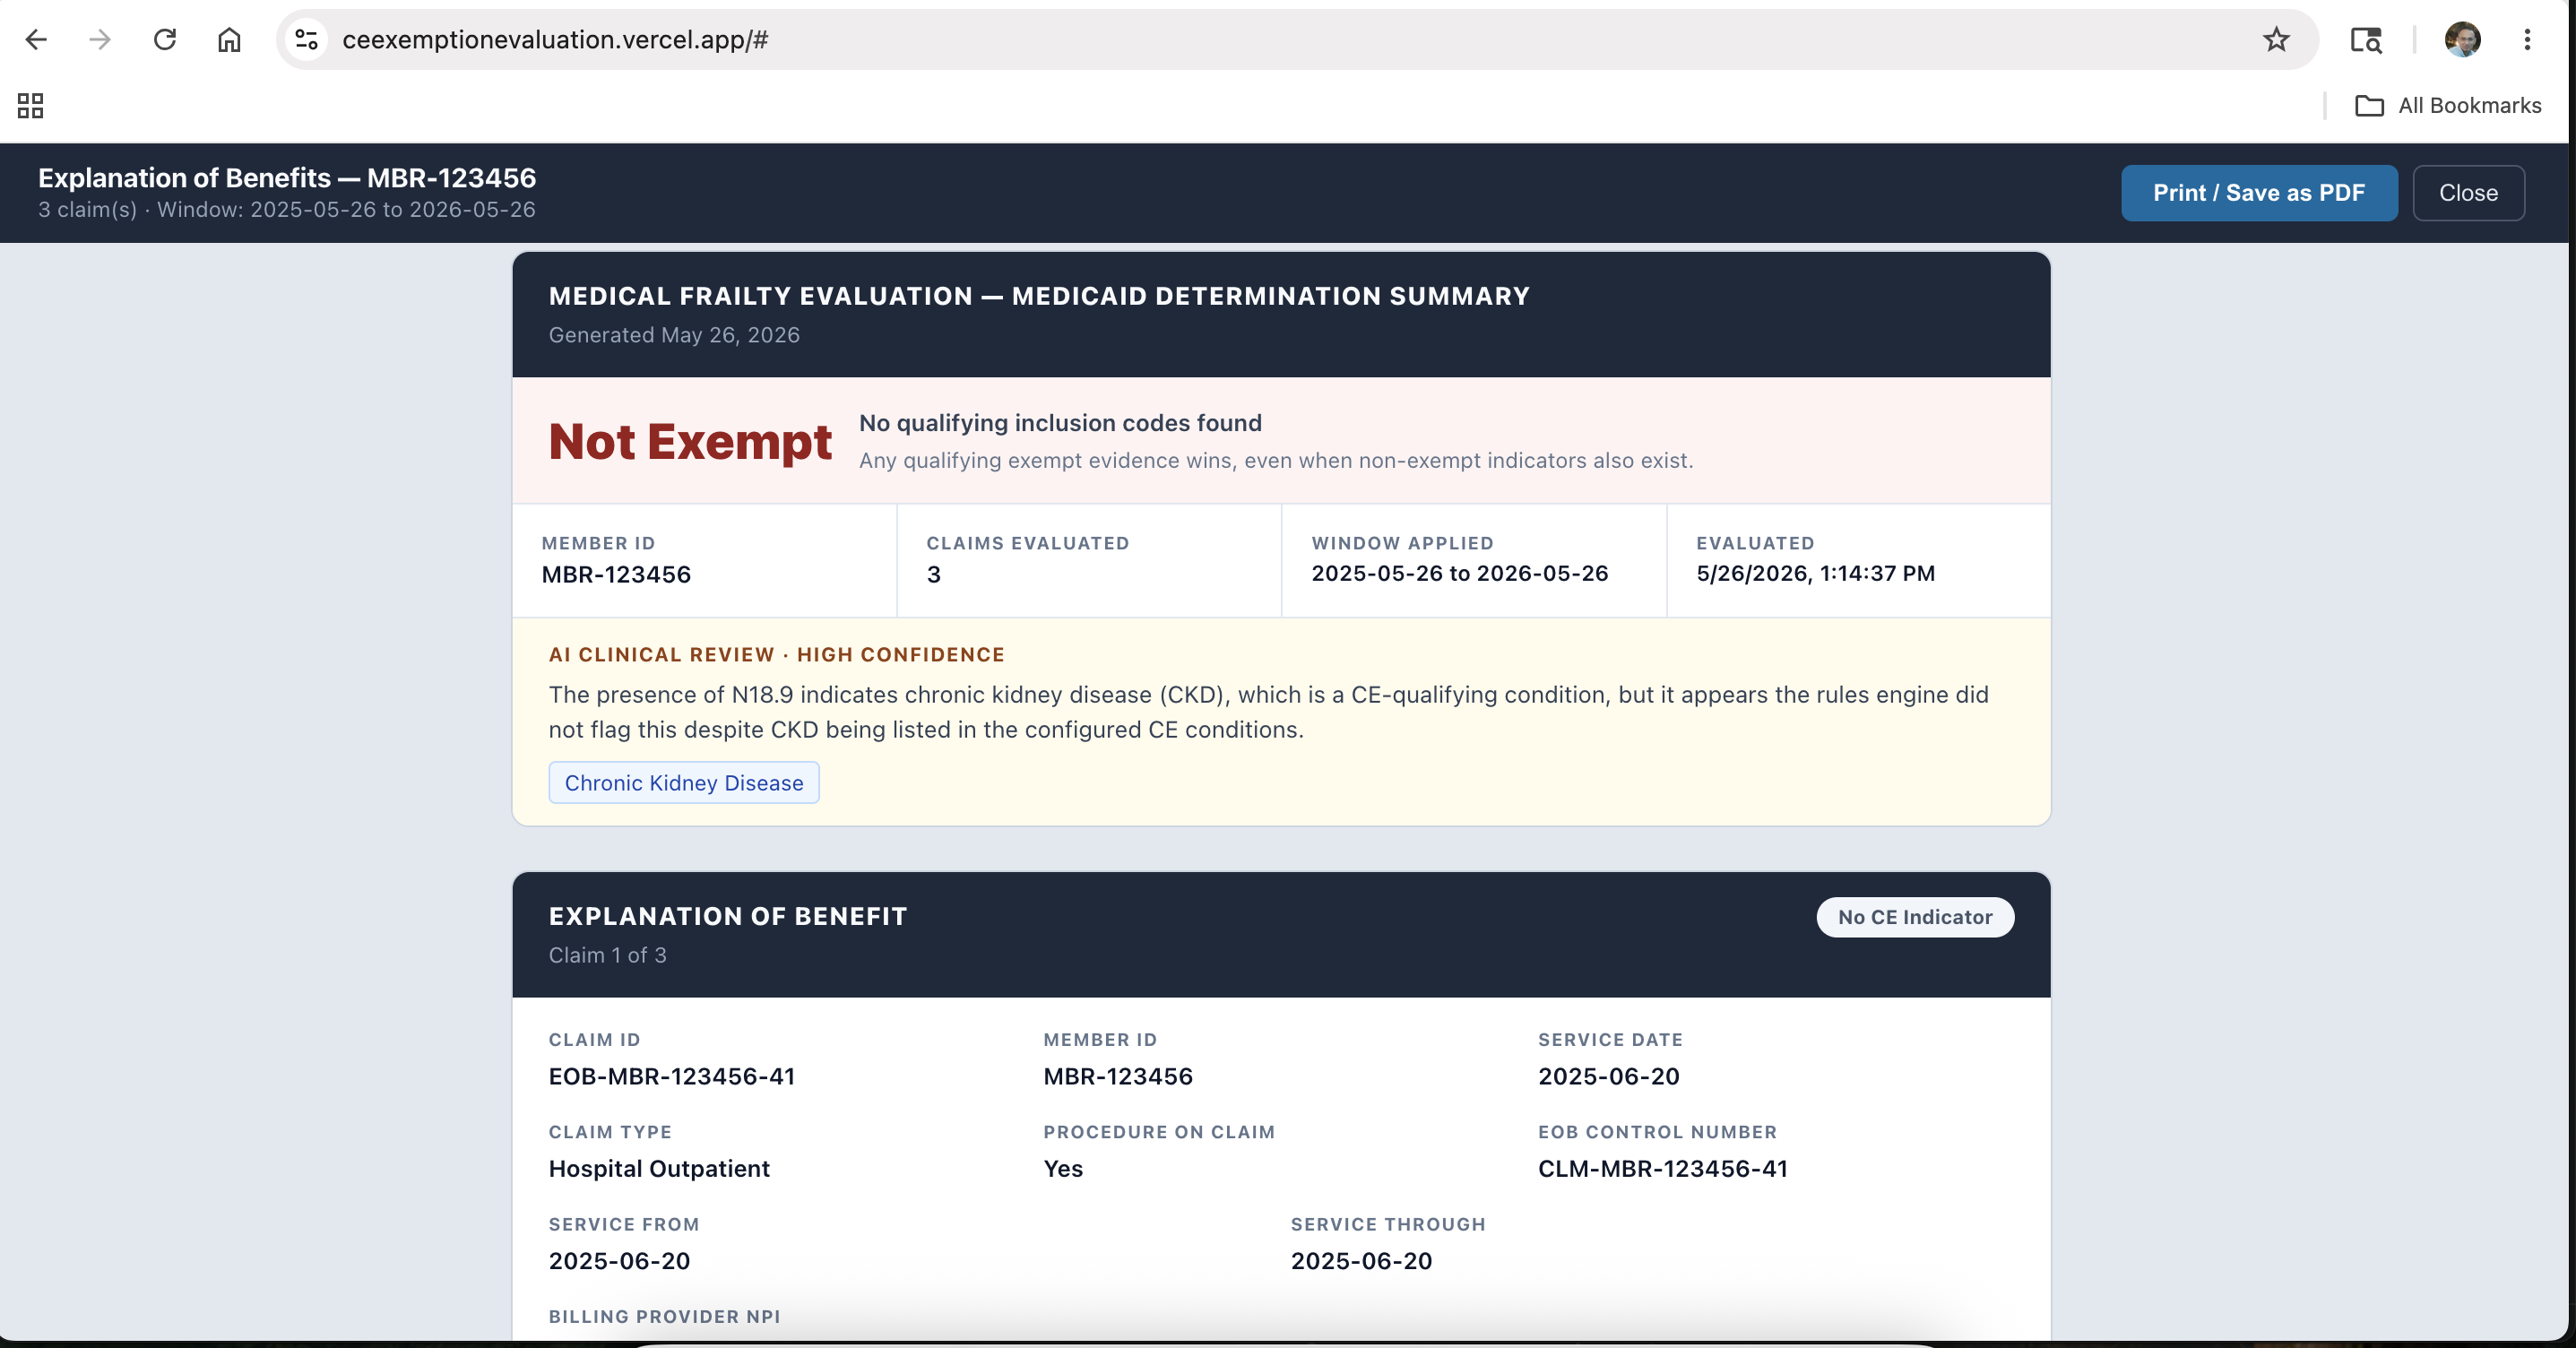Click the Service Date 2025-06-20 value
Viewport: 2576px width, 1348px height.
[1608, 1077]
